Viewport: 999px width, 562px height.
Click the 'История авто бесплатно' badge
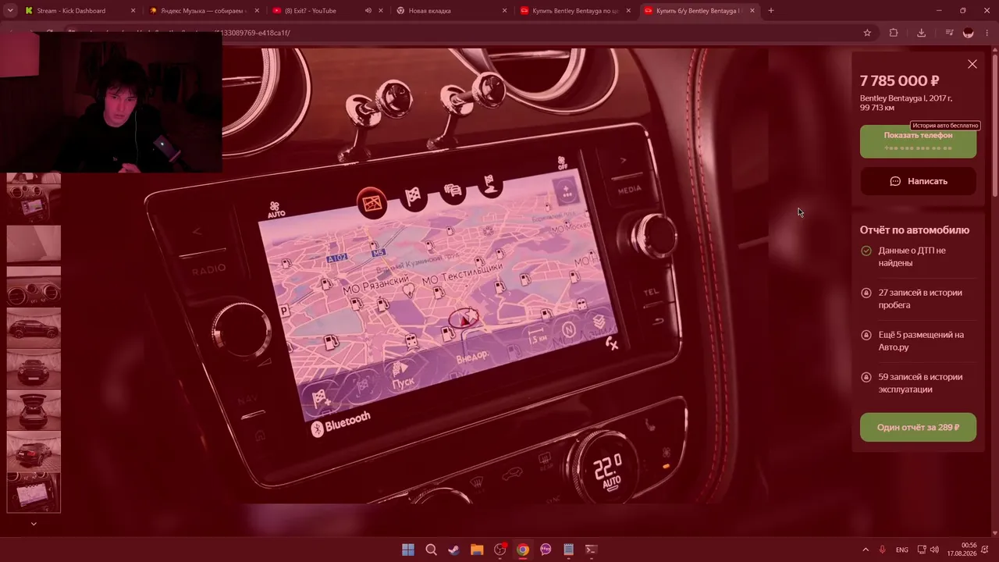[x=945, y=126]
